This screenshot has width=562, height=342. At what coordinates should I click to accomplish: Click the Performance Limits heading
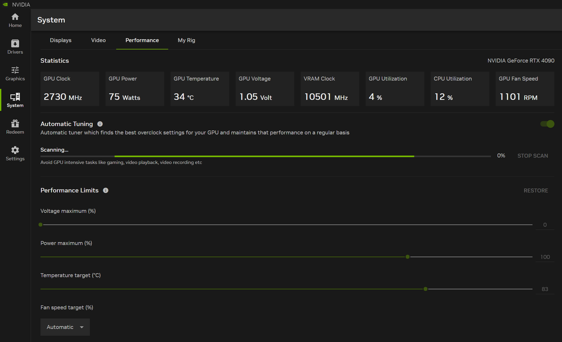70,190
